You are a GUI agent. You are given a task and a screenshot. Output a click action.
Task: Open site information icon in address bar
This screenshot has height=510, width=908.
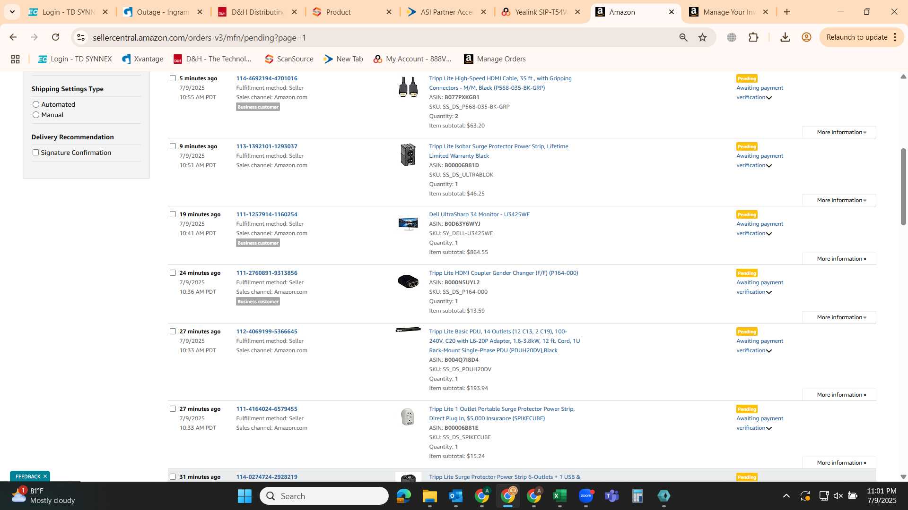[81, 37]
